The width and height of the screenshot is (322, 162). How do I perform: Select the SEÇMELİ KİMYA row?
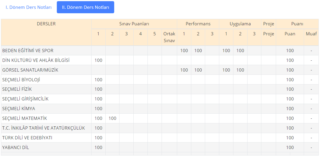click(x=160, y=109)
